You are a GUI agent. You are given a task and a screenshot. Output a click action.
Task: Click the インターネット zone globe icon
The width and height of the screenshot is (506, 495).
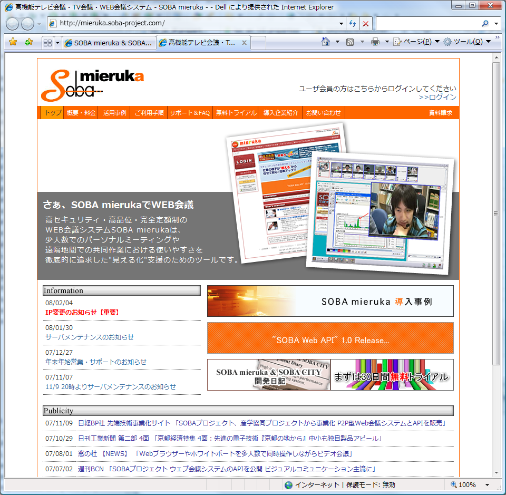288,484
